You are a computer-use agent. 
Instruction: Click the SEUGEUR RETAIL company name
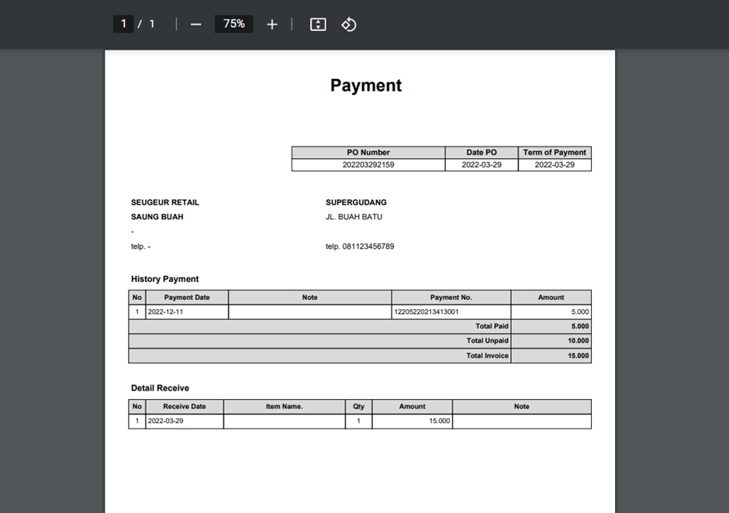click(x=165, y=202)
